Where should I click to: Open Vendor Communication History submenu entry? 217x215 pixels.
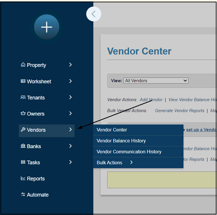coord(129,152)
